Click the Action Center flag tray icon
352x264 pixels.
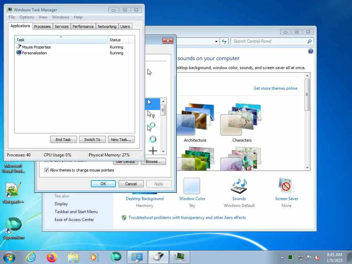coord(309,257)
